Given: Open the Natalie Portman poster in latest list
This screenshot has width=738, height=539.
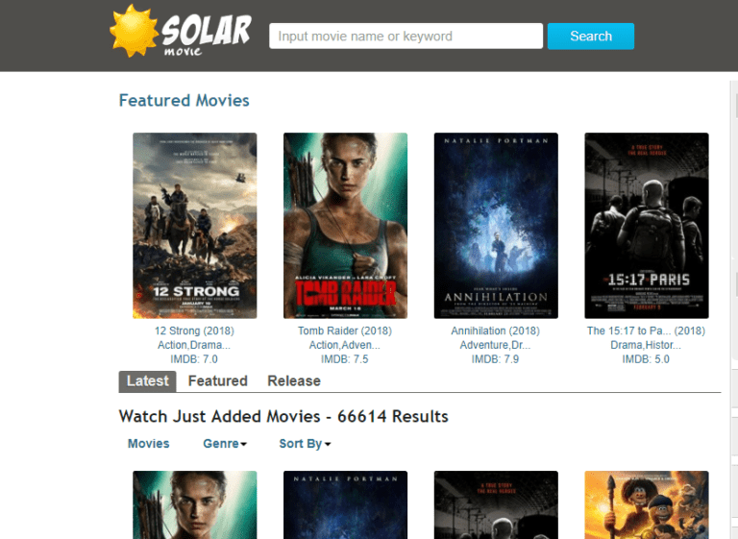Looking at the screenshot, I should 346,504.
